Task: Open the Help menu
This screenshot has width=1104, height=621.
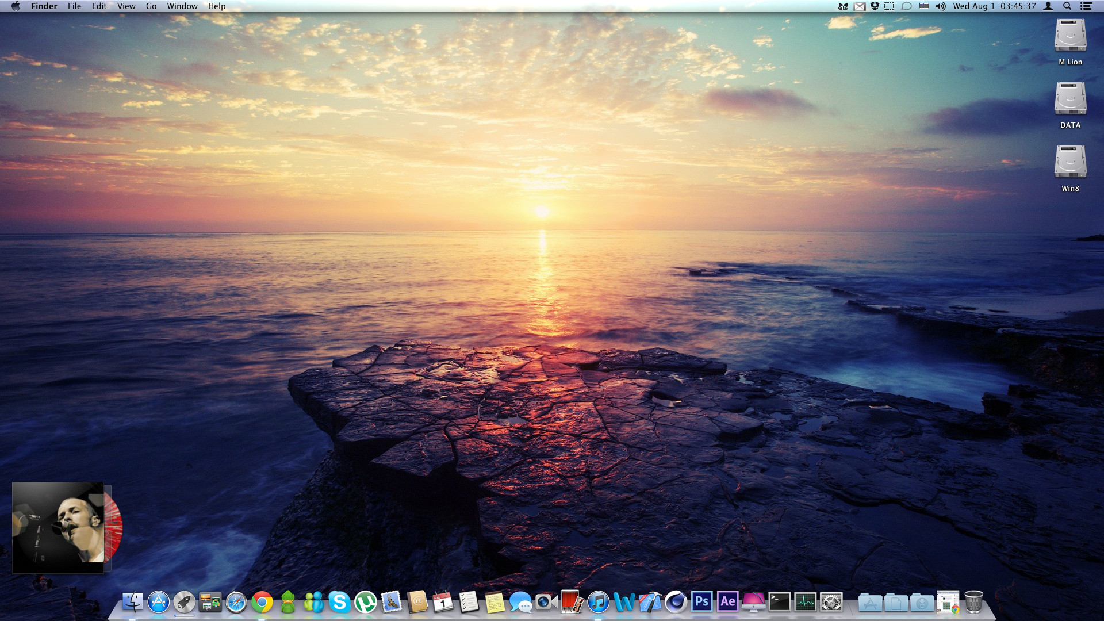Action: 217,6
